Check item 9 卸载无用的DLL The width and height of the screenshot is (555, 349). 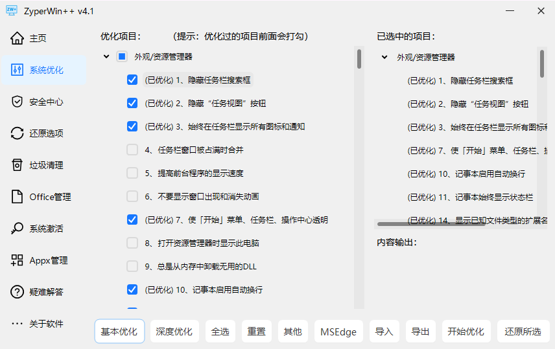click(132, 266)
